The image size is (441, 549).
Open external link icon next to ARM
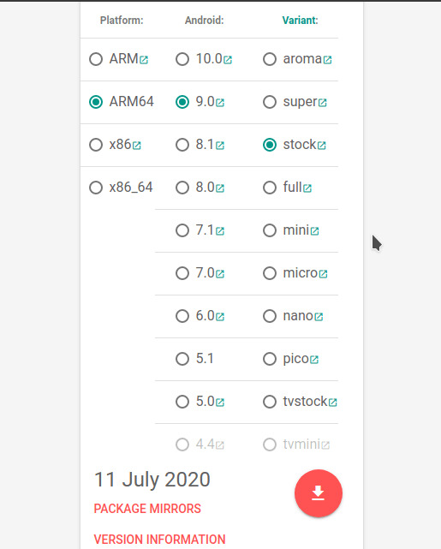pyautogui.click(x=144, y=60)
